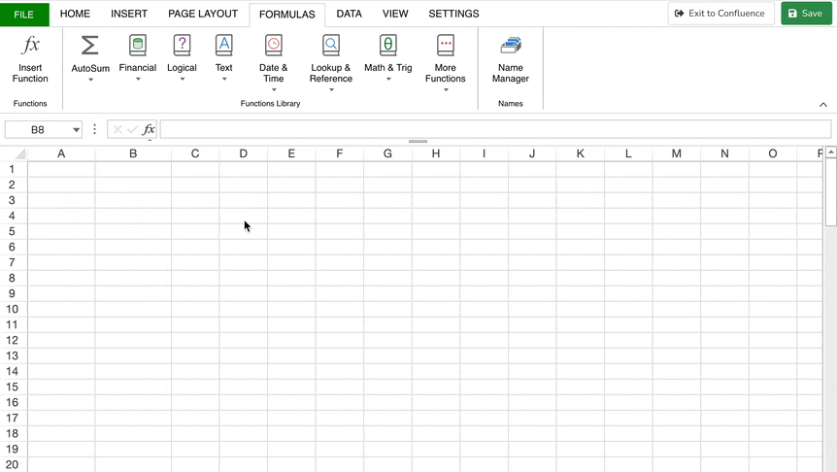
Task: Open the Insert Function fx icon
Action: pyautogui.click(x=30, y=46)
